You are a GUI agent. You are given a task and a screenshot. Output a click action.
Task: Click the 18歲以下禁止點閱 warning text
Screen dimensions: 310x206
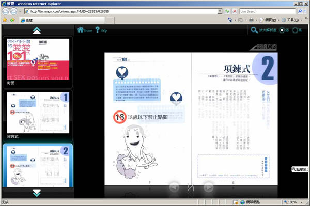point(148,117)
